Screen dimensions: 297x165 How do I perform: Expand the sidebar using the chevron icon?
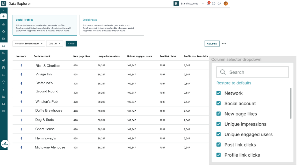(x=3, y=11)
